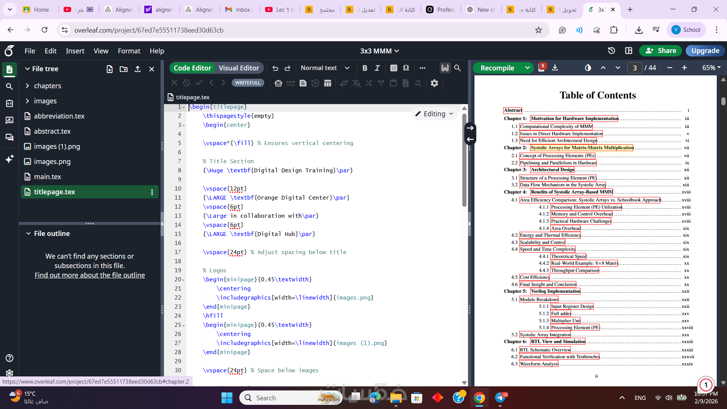Click the undo arrow in editor toolbar
The width and height of the screenshot is (727, 409).
tap(275, 68)
